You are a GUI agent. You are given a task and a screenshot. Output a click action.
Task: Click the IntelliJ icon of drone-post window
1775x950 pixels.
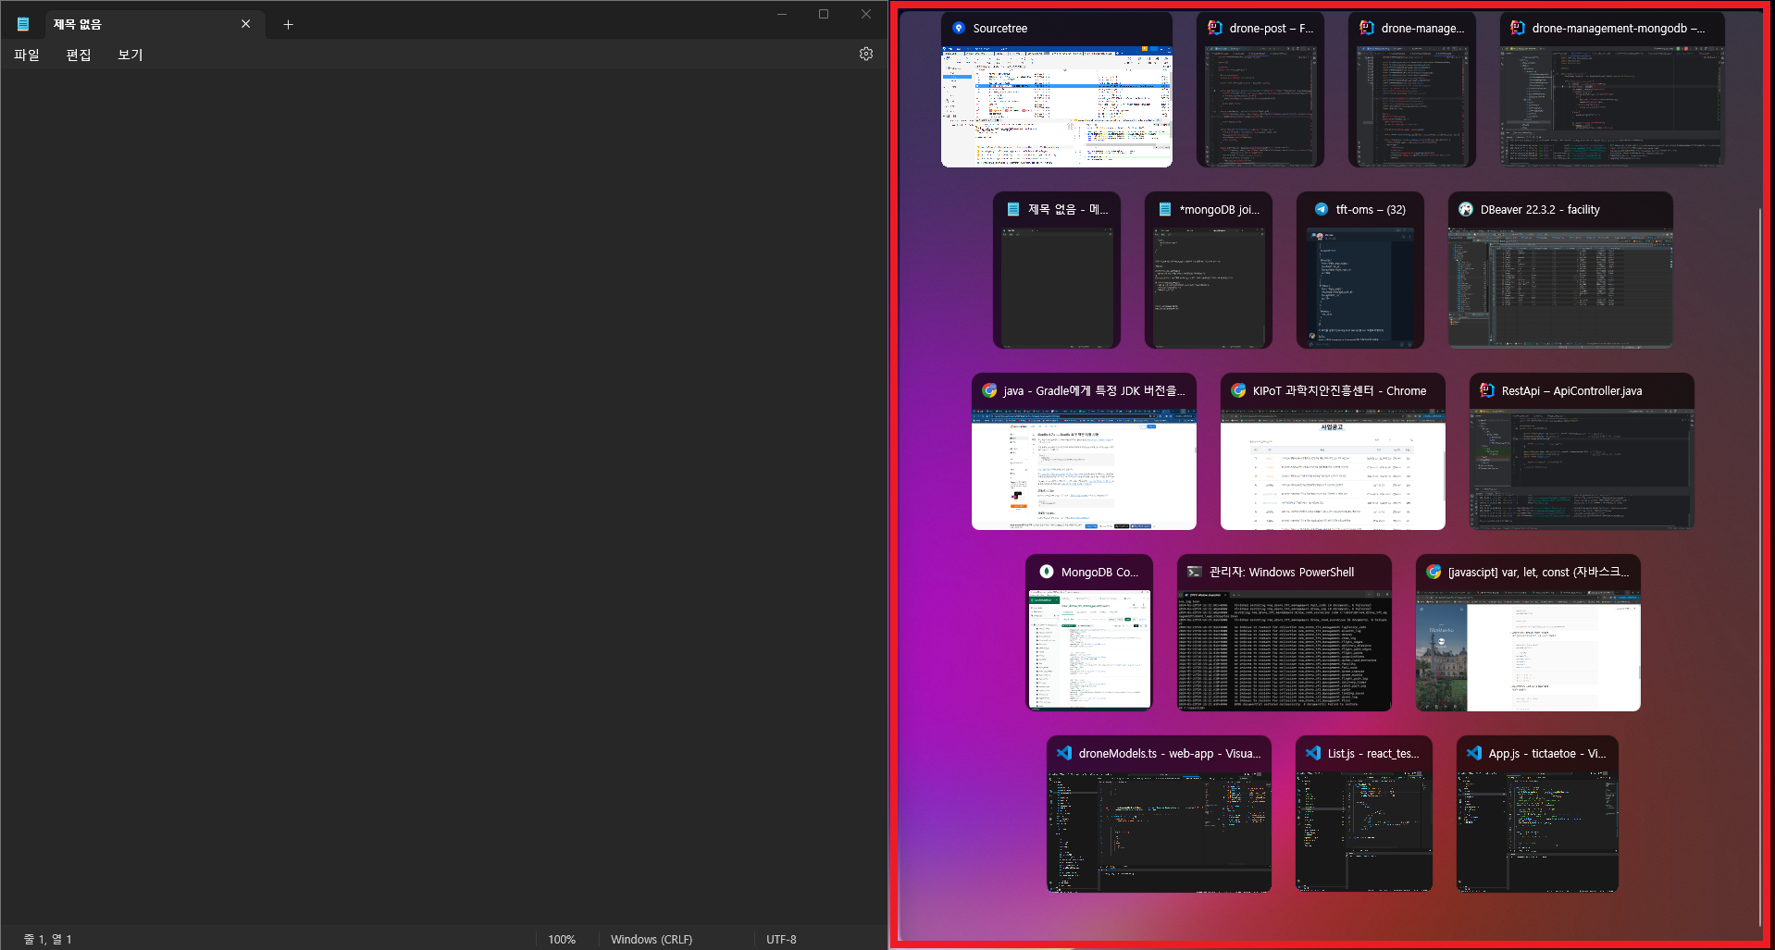(x=1215, y=28)
